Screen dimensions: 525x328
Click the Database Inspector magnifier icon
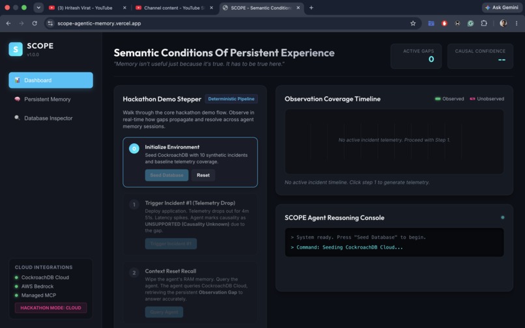tap(17, 118)
